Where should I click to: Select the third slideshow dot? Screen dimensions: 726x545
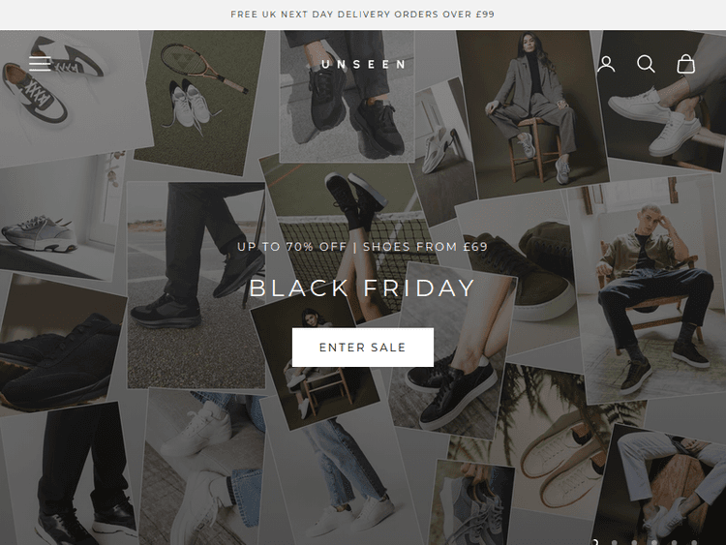click(634, 543)
